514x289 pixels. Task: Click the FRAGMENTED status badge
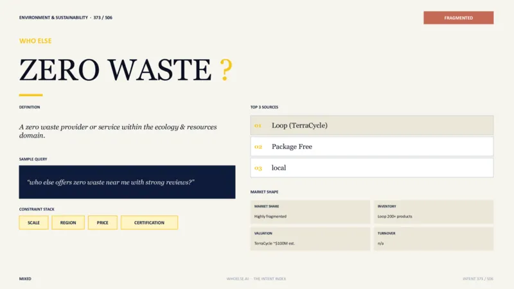pos(458,18)
